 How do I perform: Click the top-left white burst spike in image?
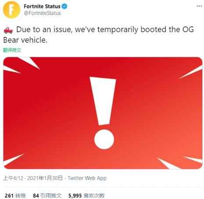coord(29,63)
